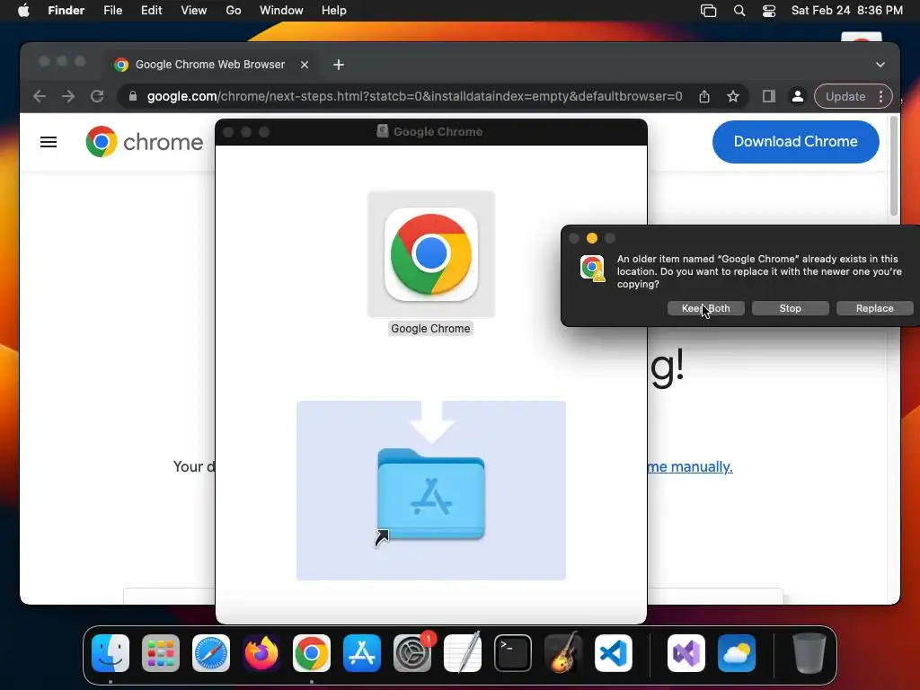Open the Apple menu
Viewport: 920px width, 690px height.
(x=23, y=11)
